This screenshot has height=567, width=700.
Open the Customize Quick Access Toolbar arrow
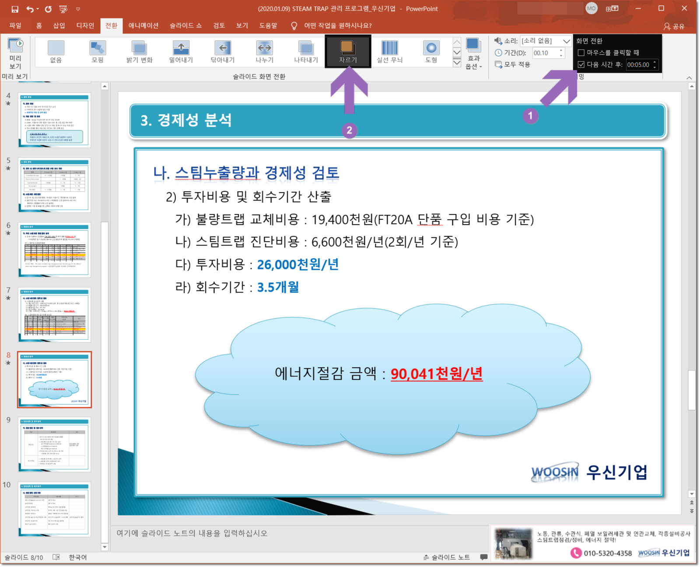coord(78,9)
